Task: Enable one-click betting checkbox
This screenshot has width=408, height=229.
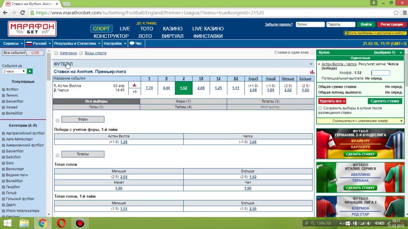Action: [312, 52]
